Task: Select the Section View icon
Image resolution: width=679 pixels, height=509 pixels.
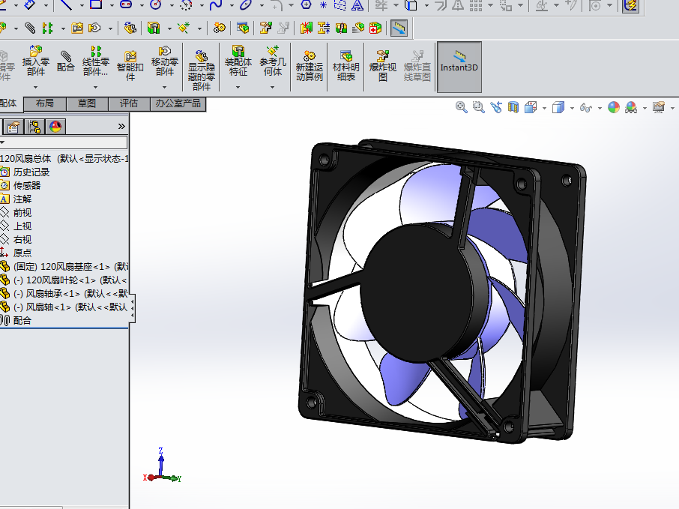Action: (511, 107)
